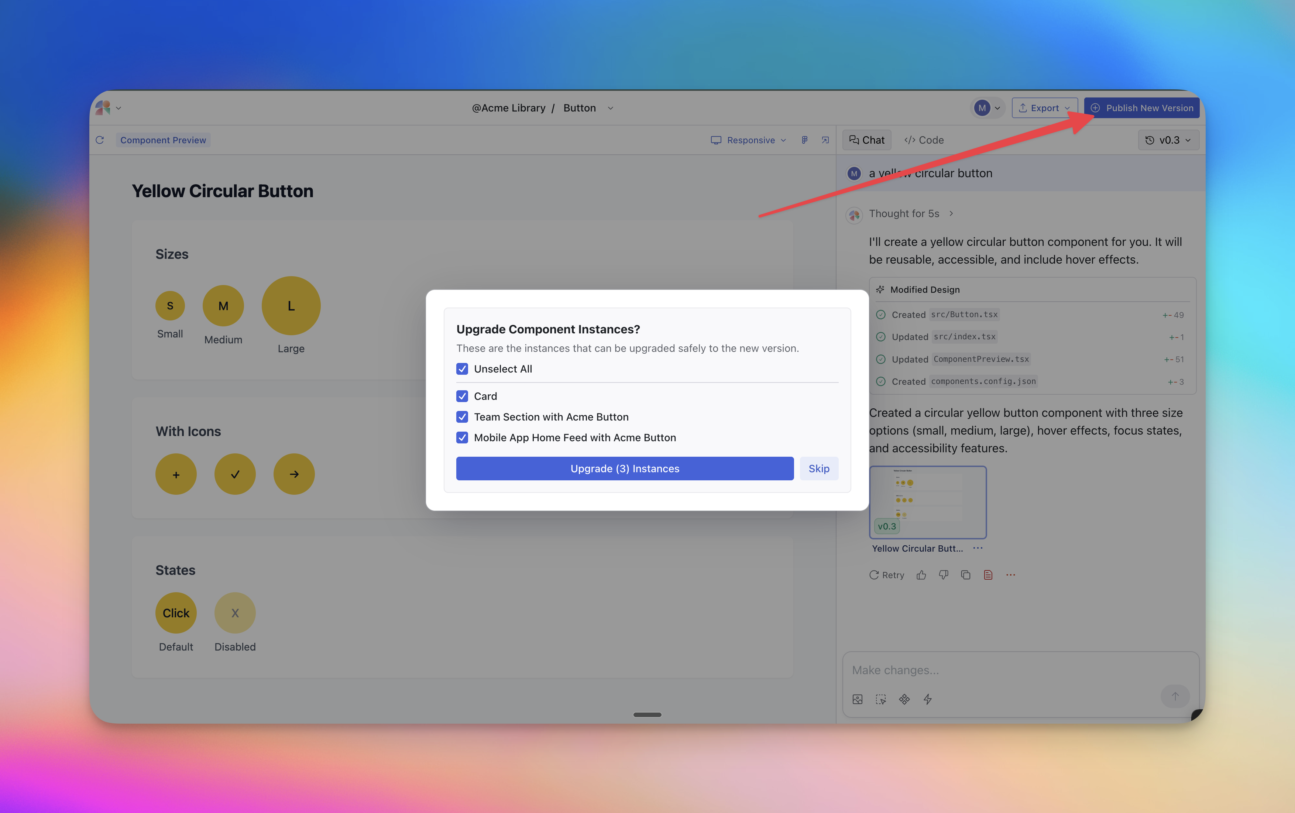1295x813 pixels.
Task: Switch to the Code tab
Action: (x=924, y=140)
